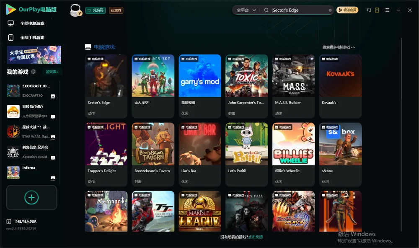Image resolution: width=419 pixels, height=248 pixels.
Task: Select the M.A.S.S. Builder game card
Action: 294,86
